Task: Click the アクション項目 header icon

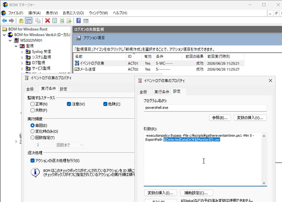Action: [78, 38]
